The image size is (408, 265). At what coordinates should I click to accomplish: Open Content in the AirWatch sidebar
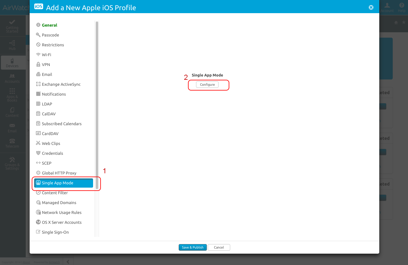[12, 113]
